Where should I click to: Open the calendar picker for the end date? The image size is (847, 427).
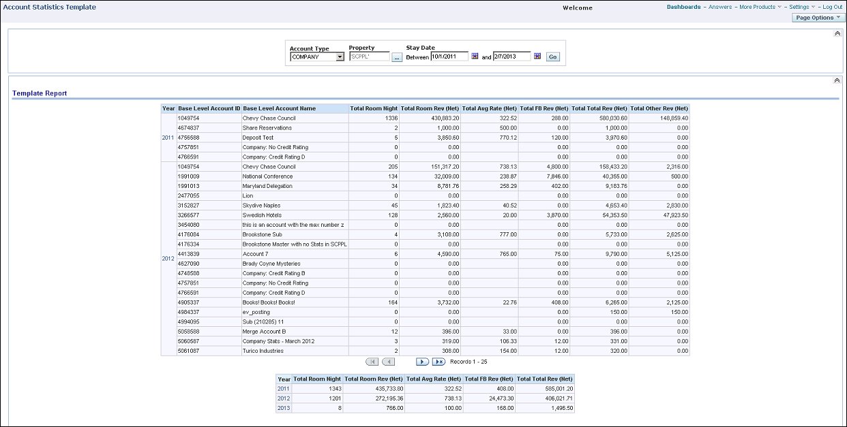click(x=536, y=56)
